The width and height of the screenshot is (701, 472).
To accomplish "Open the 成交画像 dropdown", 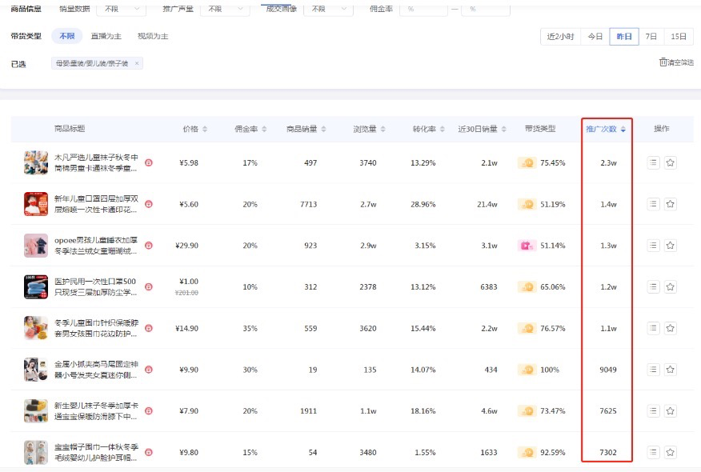I will [x=328, y=9].
